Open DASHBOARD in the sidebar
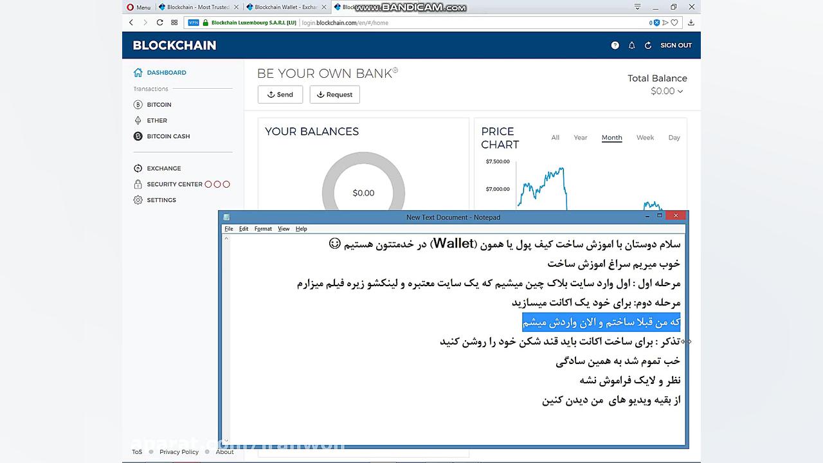The image size is (823, 463). 167,73
